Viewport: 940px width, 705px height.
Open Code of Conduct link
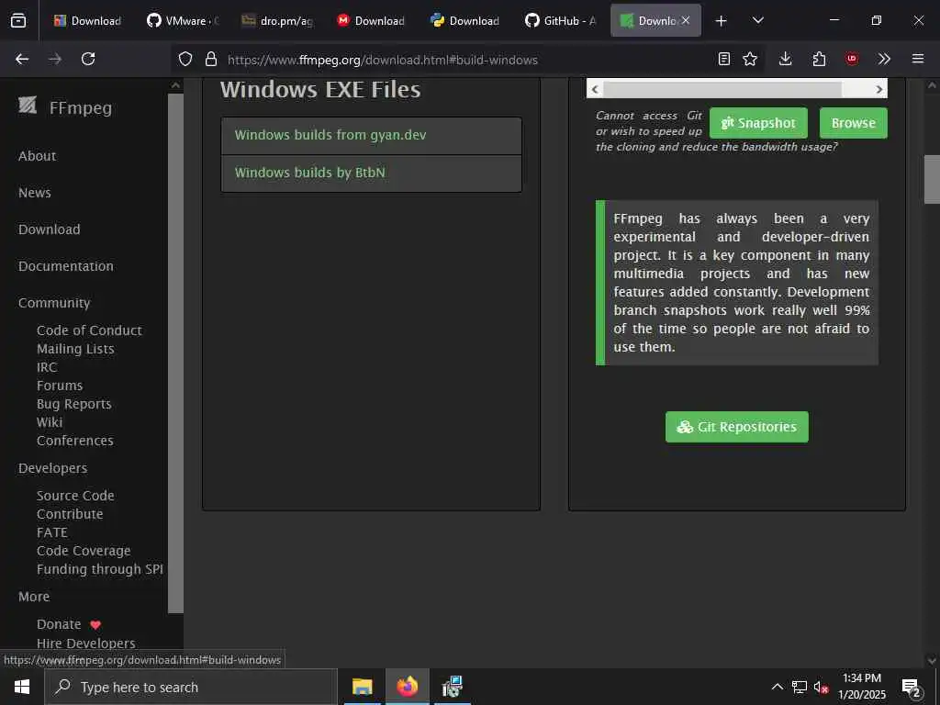click(x=89, y=330)
